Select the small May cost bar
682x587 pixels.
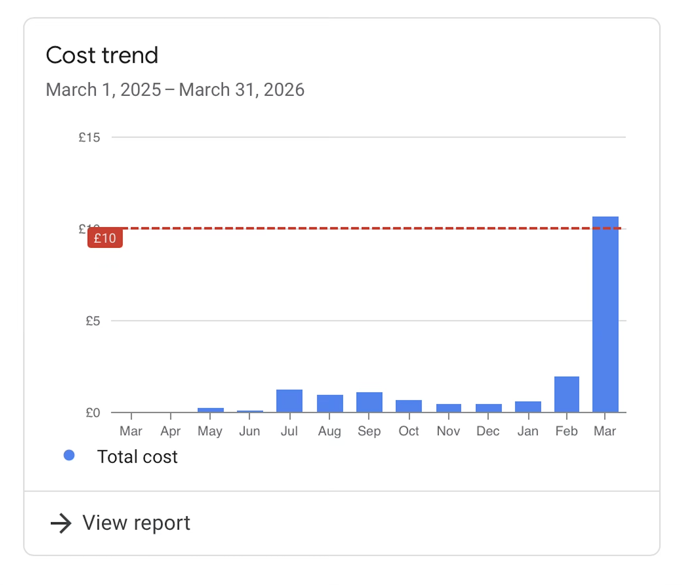[210, 409]
